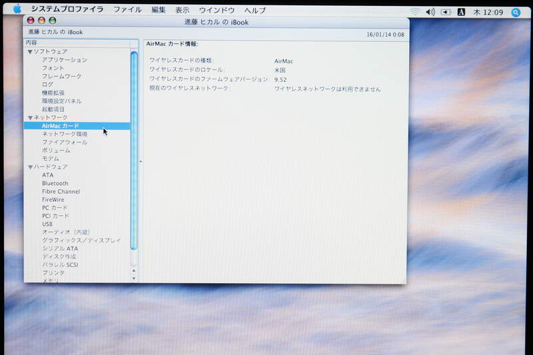Open the システムプロファイラ application menu

click(x=67, y=9)
